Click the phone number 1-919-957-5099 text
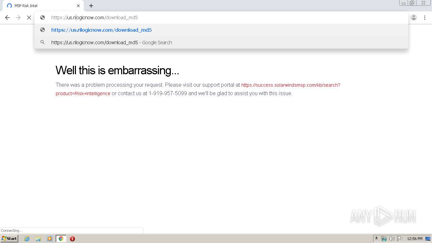 click(168, 93)
